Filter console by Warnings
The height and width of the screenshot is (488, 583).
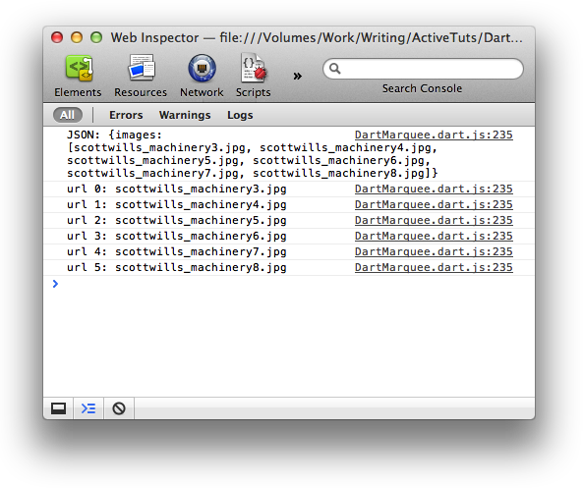tap(185, 115)
